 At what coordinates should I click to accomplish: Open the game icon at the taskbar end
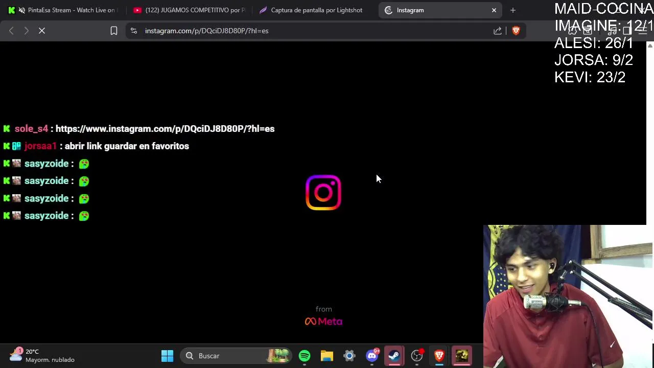click(462, 356)
